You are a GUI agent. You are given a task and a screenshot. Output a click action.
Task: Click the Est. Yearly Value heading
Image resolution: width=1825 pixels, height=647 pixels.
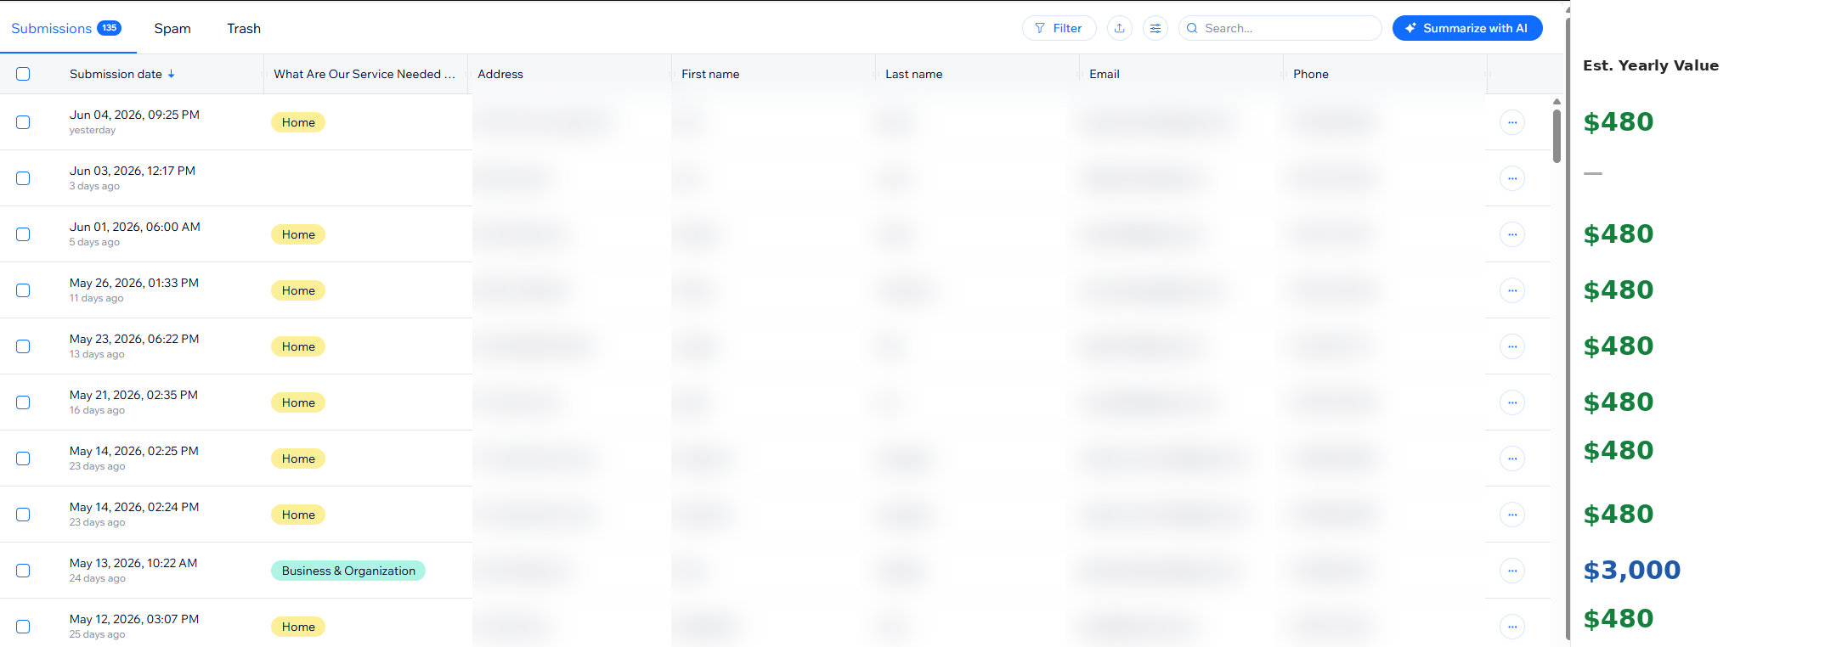click(1651, 65)
